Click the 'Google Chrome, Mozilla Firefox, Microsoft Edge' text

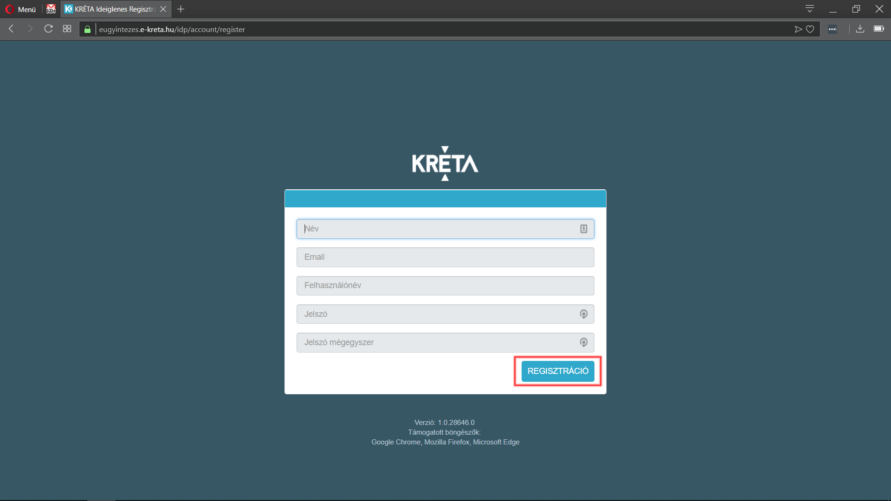[445, 442]
